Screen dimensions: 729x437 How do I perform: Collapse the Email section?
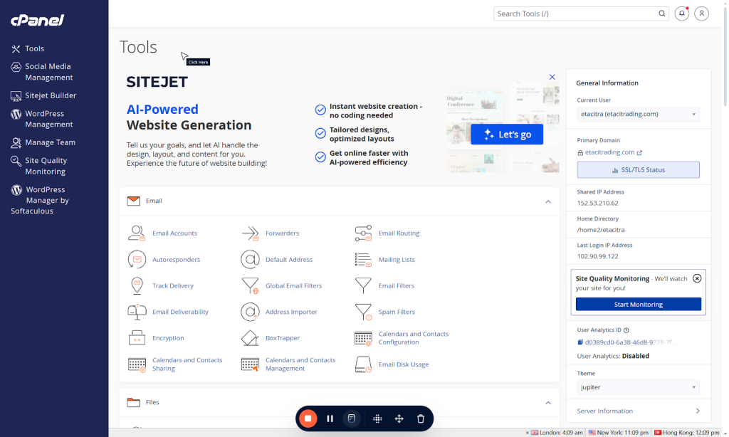tap(547, 201)
